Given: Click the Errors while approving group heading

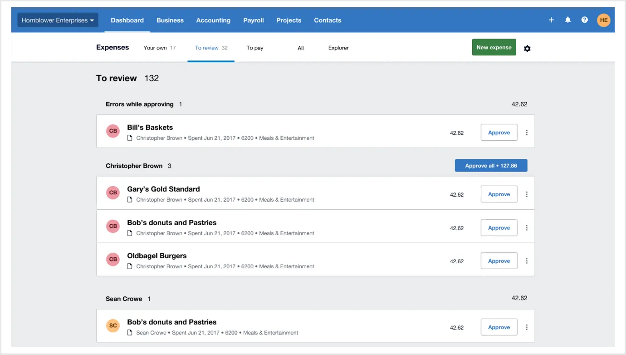Looking at the screenshot, I should [140, 104].
